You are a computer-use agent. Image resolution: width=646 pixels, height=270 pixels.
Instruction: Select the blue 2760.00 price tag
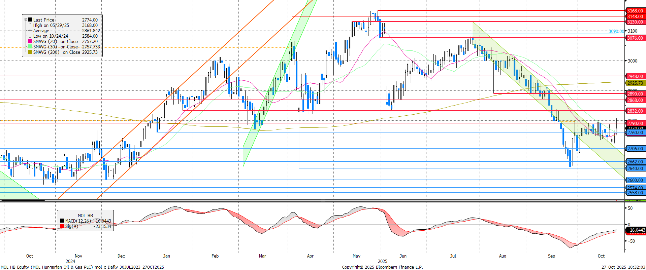tap(635, 133)
